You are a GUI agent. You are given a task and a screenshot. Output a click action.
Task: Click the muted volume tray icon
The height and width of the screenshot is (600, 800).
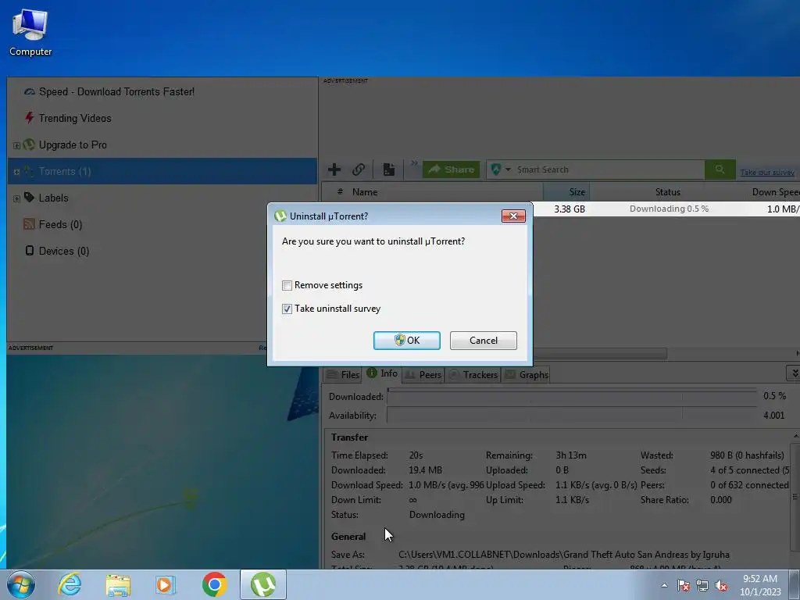pos(721,585)
